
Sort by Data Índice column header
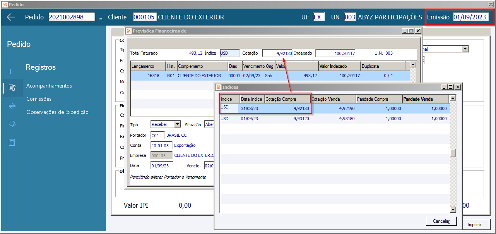pyautogui.click(x=252, y=99)
